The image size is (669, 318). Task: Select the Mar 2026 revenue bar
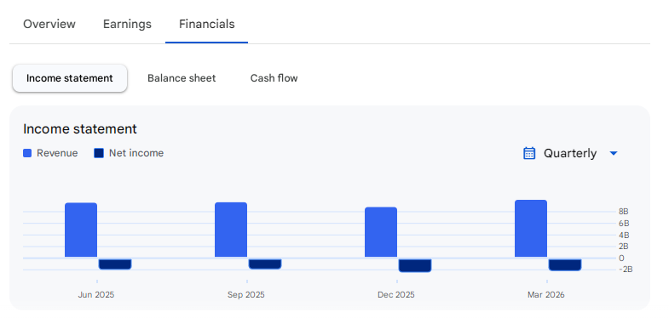[x=531, y=229]
